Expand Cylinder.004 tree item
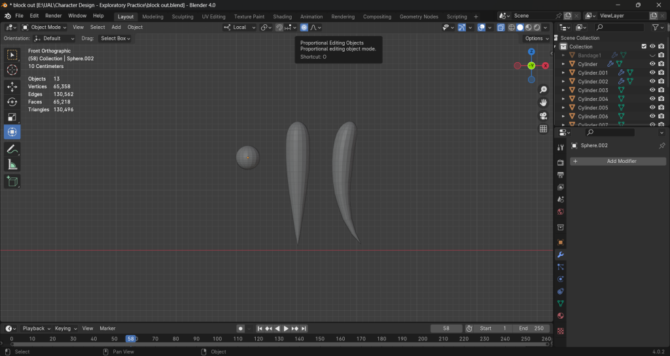670x356 pixels. tap(563, 99)
